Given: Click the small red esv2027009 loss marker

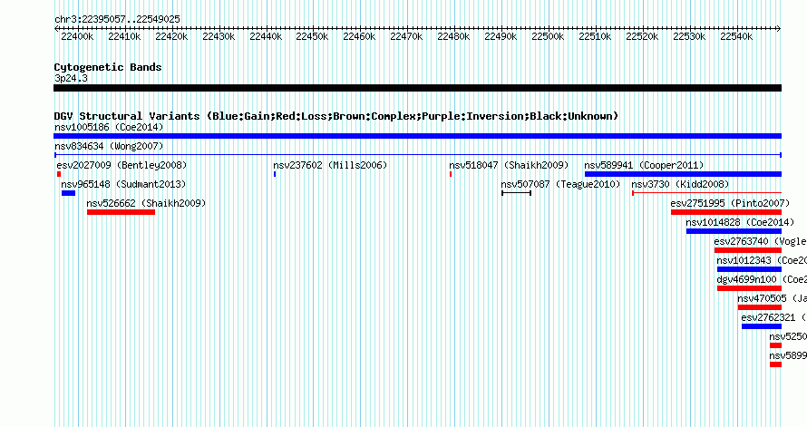Looking at the screenshot, I should click(59, 174).
